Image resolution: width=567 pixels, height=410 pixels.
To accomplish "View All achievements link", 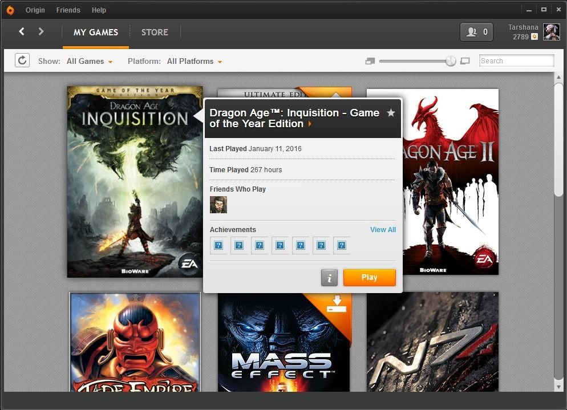I will pos(383,230).
